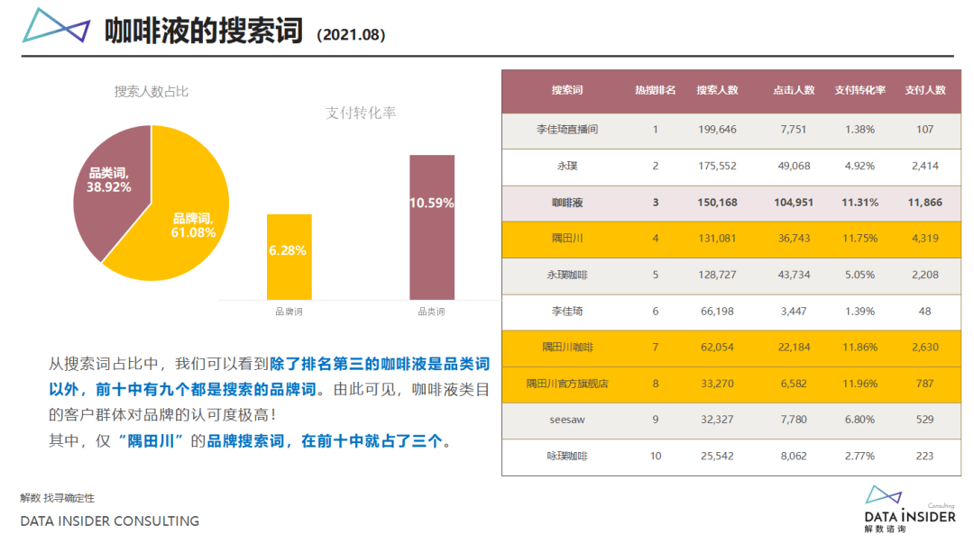Click the search count 199,646
Screen dimensions: 974x543
pos(718,130)
